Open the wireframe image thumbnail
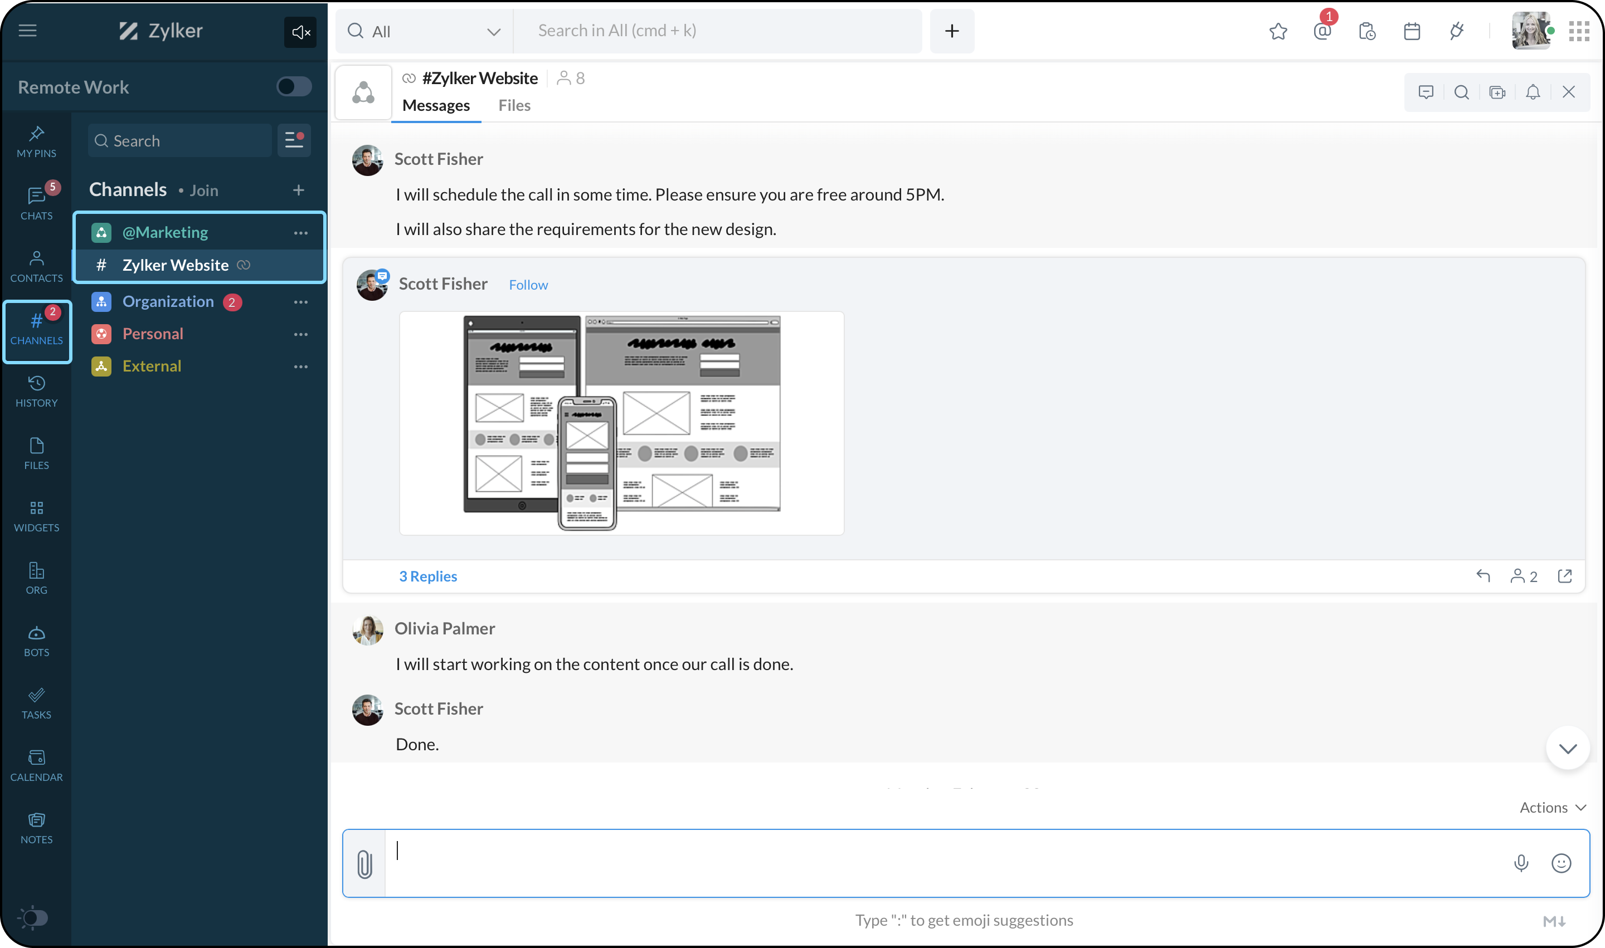This screenshot has height=948, width=1605. (621, 423)
